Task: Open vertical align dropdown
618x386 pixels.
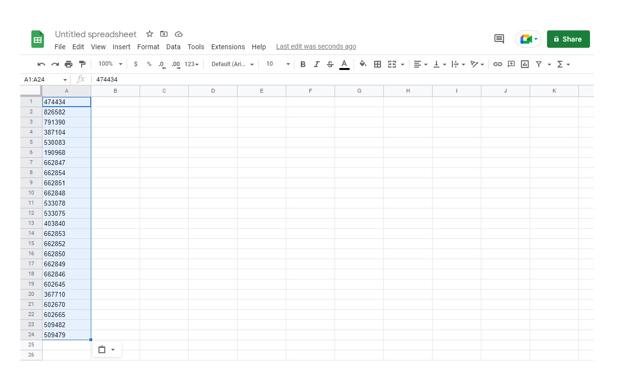Action: point(439,64)
